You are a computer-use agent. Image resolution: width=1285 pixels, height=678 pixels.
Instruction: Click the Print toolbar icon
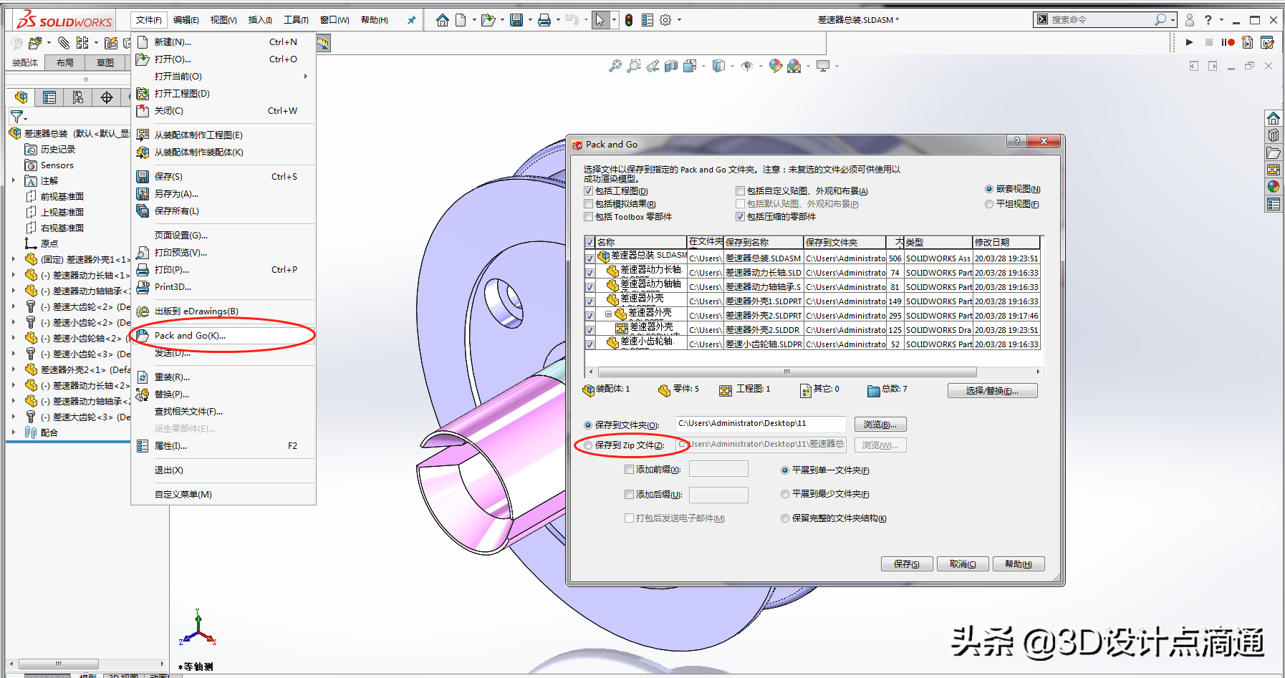(544, 20)
